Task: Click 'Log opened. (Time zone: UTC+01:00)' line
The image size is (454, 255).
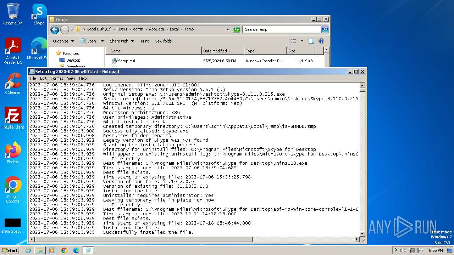Action: (x=151, y=85)
